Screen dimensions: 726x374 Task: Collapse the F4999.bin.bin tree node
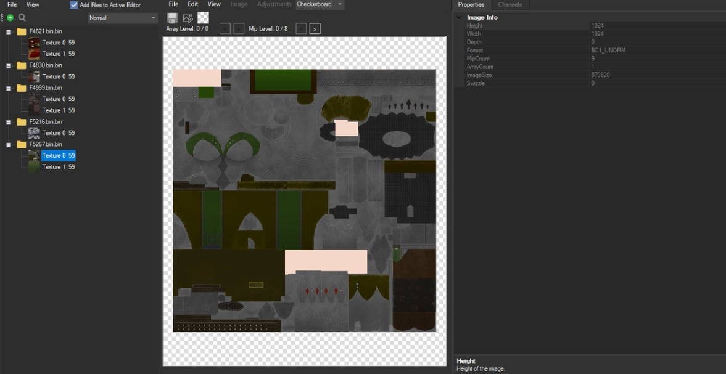coord(9,88)
